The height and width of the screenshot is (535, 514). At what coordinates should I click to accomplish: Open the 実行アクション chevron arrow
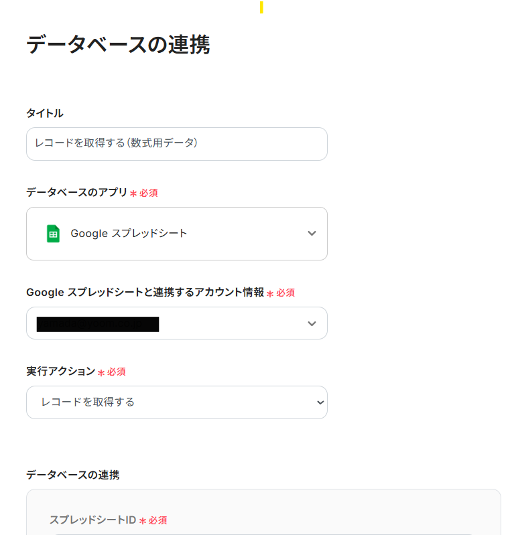320,402
